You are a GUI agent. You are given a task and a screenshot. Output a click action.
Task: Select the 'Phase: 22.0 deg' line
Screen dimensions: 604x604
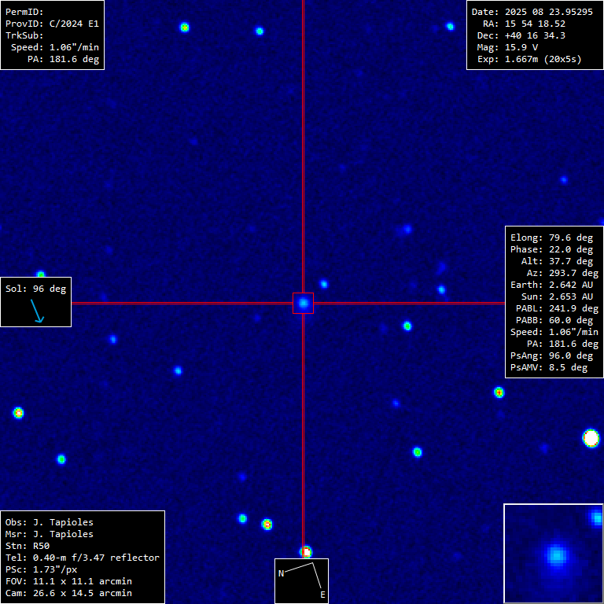[551, 249]
